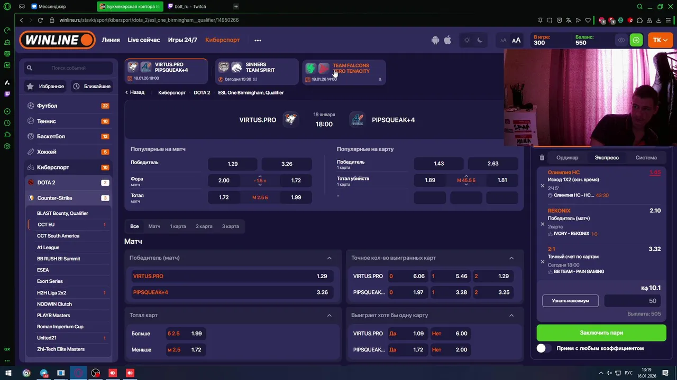This screenshot has height=380, width=677.
Task: Select Хоккей in sports sidebar
Action: point(68,151)
